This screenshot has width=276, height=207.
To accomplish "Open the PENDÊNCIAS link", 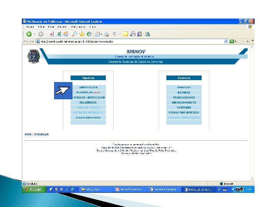I will click(x=88, y=92).
